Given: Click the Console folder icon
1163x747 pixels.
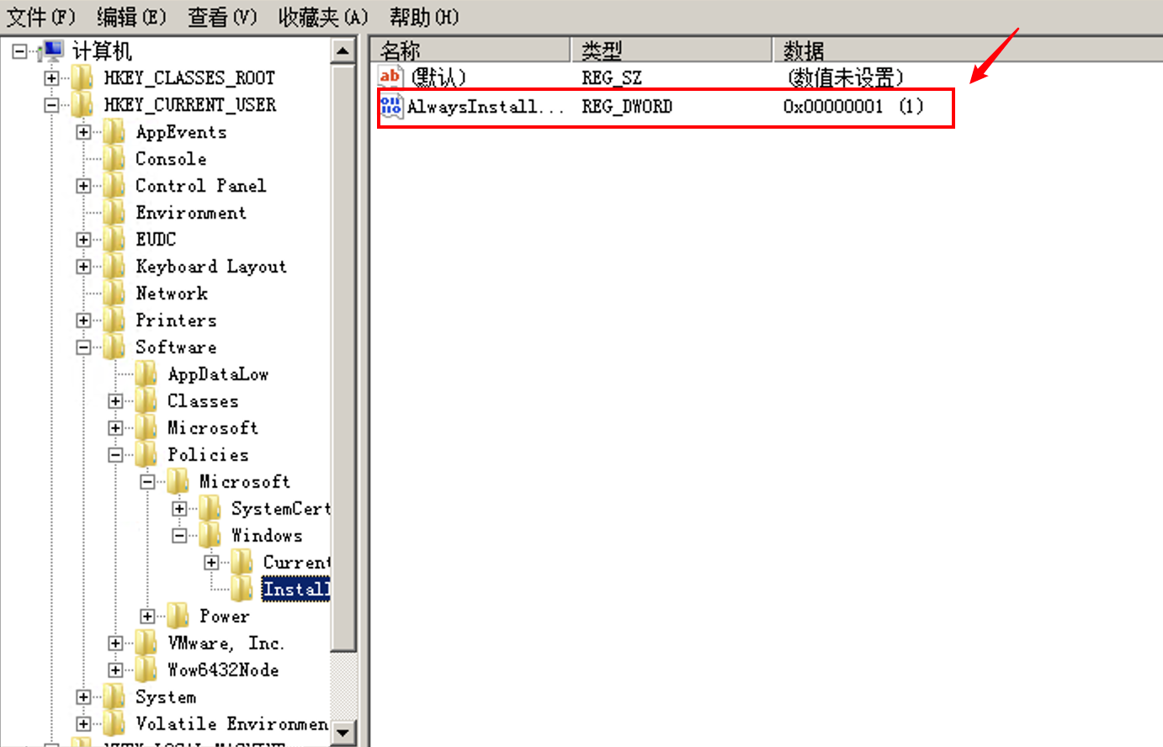Looking at the screenshot, I should 114,159.
